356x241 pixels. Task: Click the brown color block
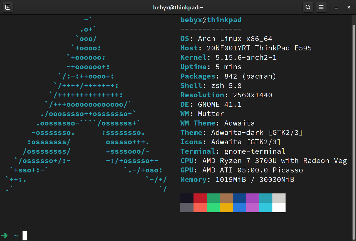click(226, 198)
